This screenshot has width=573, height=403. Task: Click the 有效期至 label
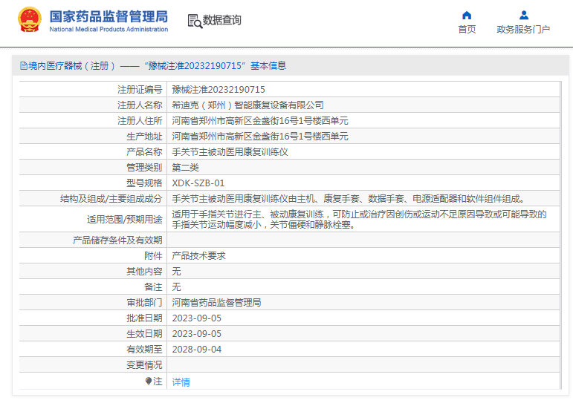pyautogui.click(x=144, y=350)
